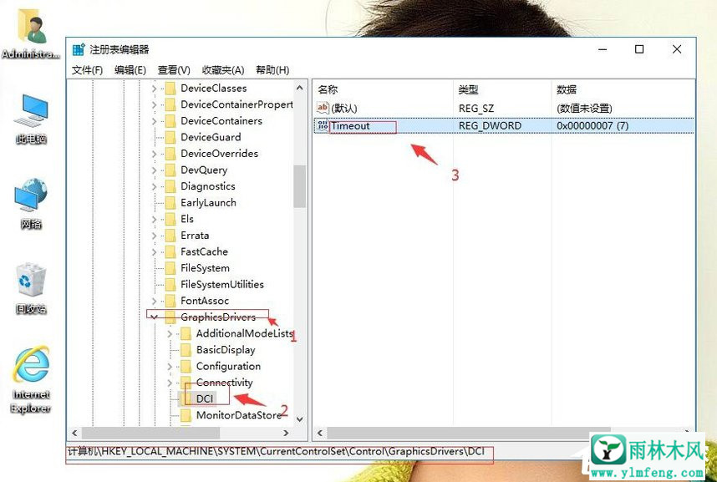
Task: Expand the DeviceOverrides key
Action: pos(154,154)
